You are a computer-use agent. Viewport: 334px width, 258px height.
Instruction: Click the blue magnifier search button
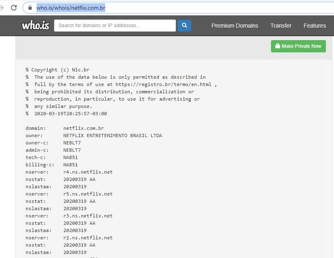pyautogui.click(x=184, y=26)
